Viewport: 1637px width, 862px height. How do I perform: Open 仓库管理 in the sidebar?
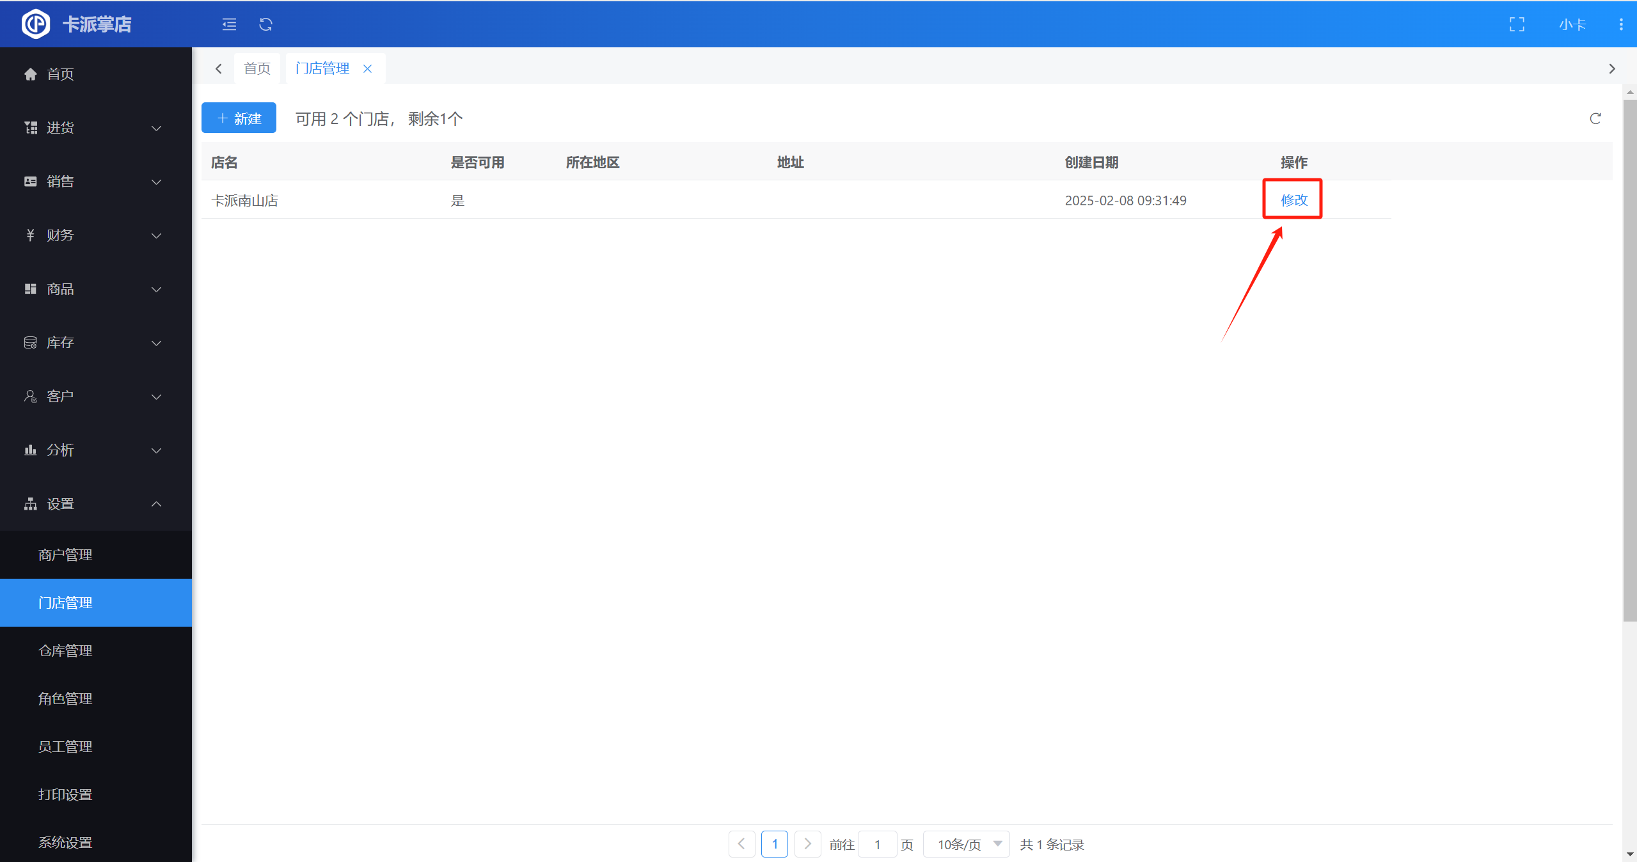[65, 650]
